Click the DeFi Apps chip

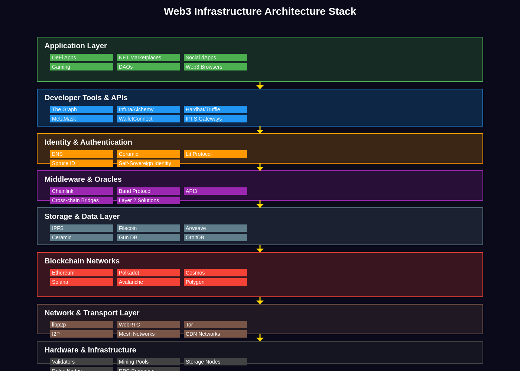82,58
